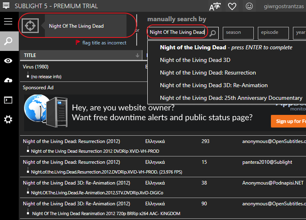Viewport: 306px width, 220px height.
Task: Click the language translation icon
Action: tap(215, 7)
